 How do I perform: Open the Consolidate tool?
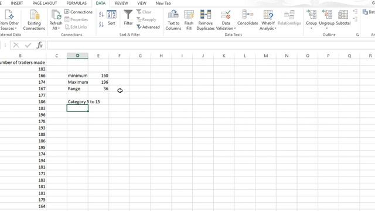[x=247, y=18]
